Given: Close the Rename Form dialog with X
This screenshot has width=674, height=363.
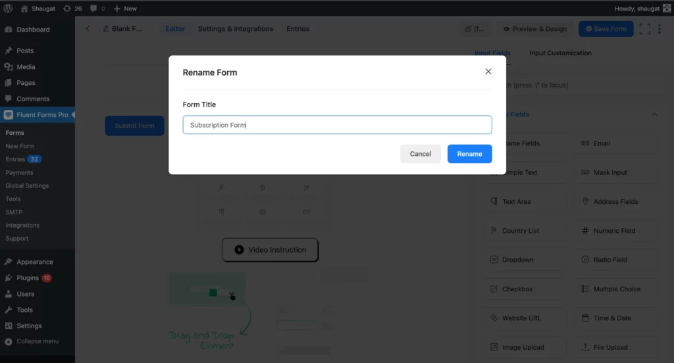Looking at the screenshot, I should click(488, 71).
